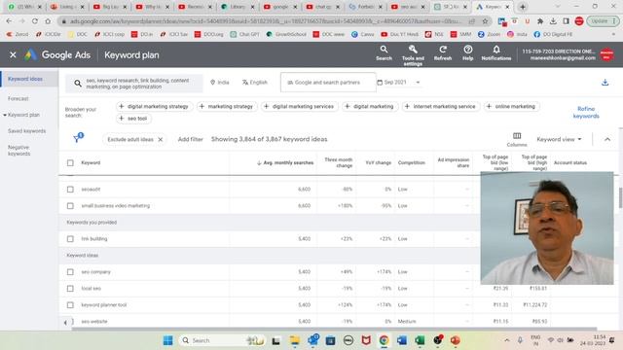
Task: Open the account avatar in Google Ads
Action: pos(606,54)
